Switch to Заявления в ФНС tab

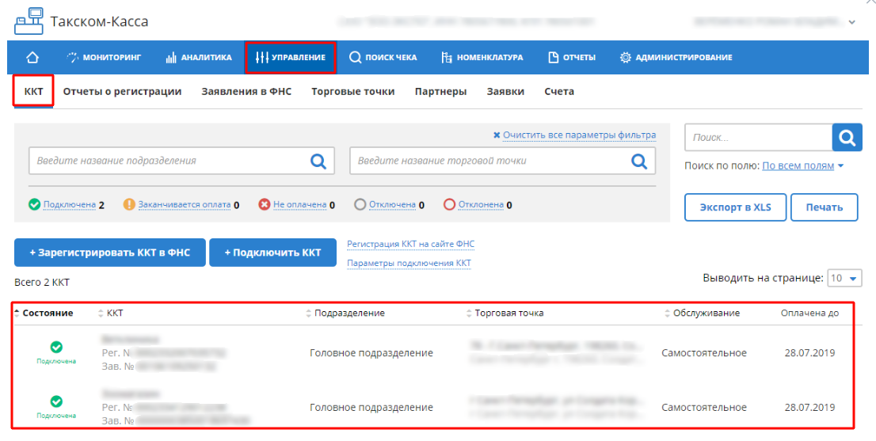pyautogui.click(x=246, y=92)
